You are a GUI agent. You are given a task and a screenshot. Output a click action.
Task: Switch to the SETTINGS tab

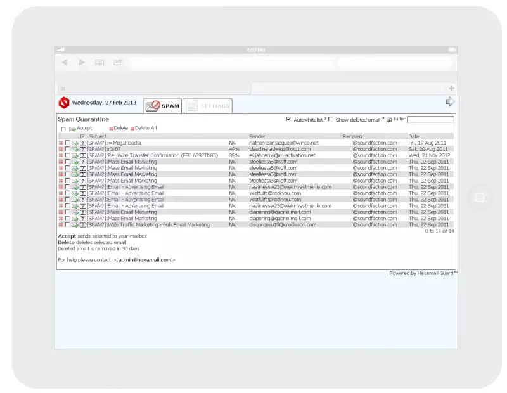pyautogui.click(x=207, y=106)
